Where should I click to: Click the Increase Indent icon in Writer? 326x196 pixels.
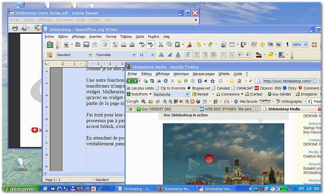pos(249,55)
